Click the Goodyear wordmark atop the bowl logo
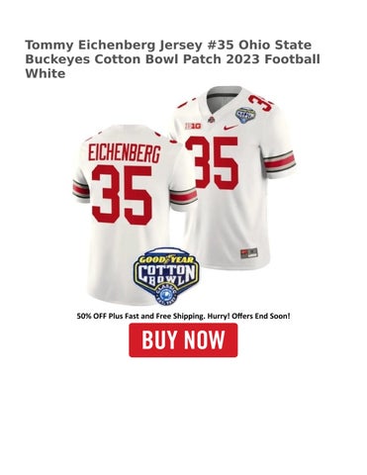Viewport: 367px width, 475px height. click(x=166, y=259)
